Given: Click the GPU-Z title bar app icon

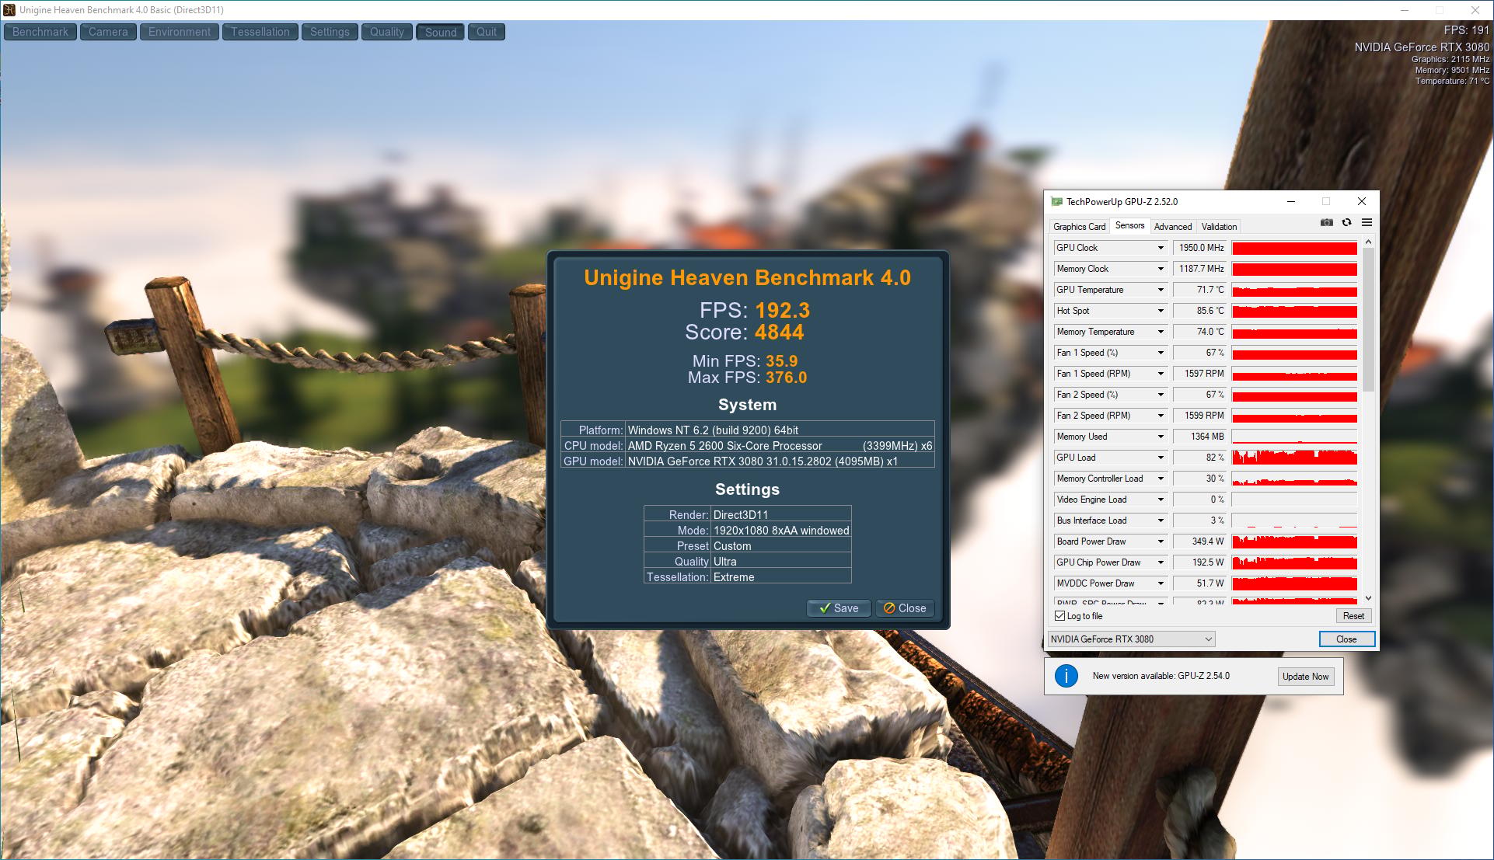Looking at the screenshot, I should click(1056, 202).
